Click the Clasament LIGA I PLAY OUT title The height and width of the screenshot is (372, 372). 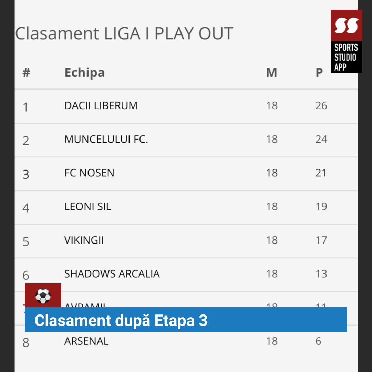(124, 33)
